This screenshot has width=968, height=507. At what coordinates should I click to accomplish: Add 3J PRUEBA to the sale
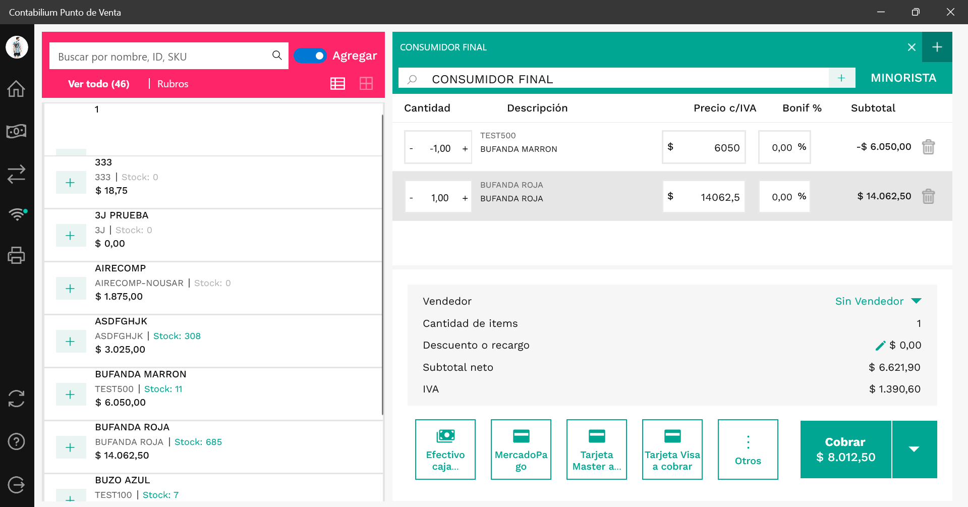click(71, 236)
